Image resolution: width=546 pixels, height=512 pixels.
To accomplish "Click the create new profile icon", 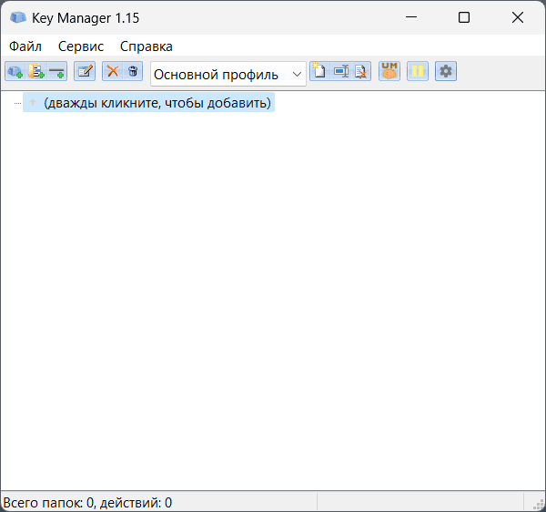I will [x=319, y=71].
